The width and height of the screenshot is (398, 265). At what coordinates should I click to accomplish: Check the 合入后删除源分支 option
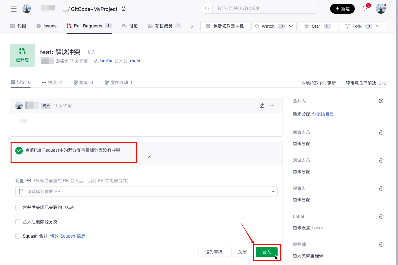[18, 222]
